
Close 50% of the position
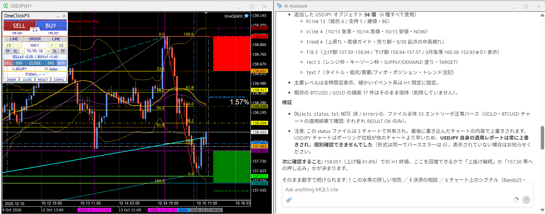pos(19,63)
